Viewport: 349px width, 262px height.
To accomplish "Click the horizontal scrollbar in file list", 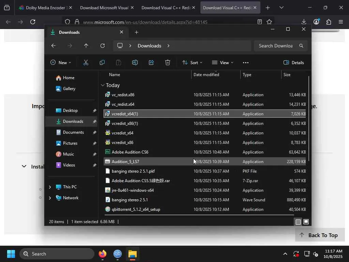I will click(199, 215).
